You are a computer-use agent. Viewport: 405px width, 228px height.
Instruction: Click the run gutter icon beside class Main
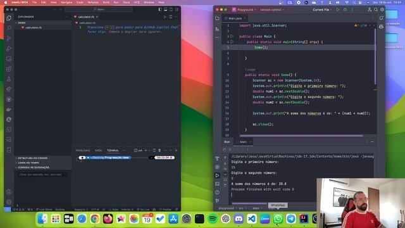pos(232,36)
